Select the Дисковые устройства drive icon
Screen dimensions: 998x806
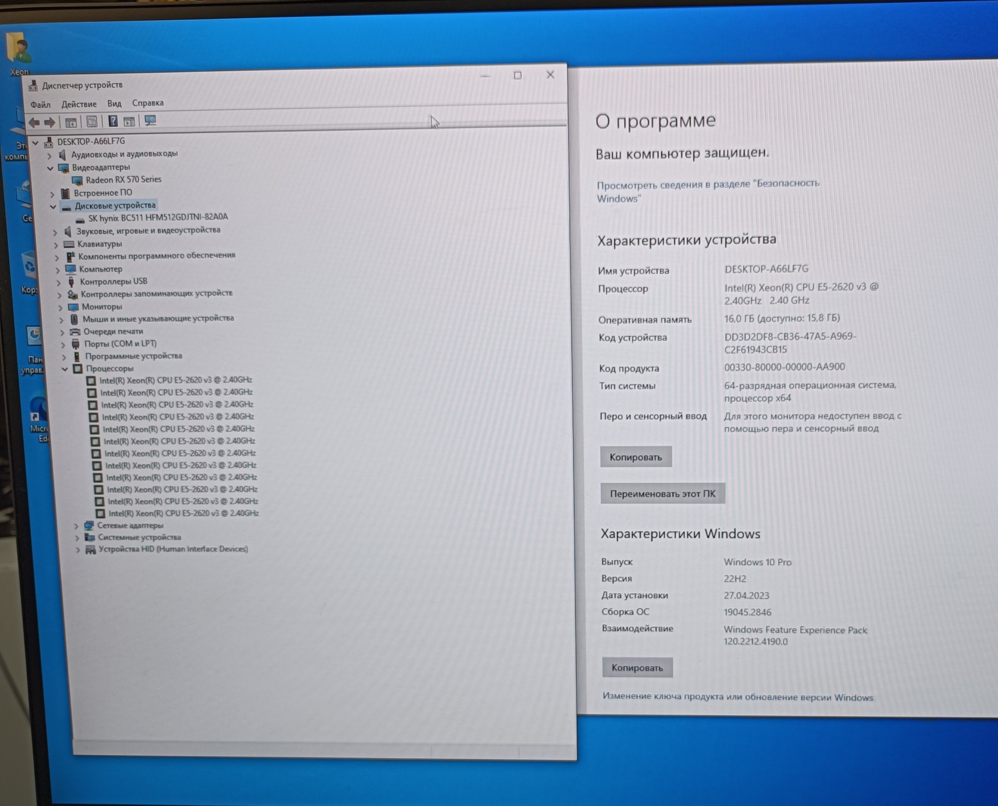click(x=67, y=207)
